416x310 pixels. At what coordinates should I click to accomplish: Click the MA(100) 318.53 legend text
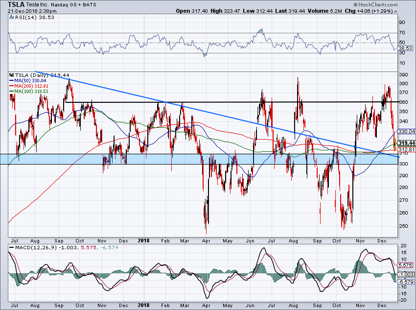(31, 91)
